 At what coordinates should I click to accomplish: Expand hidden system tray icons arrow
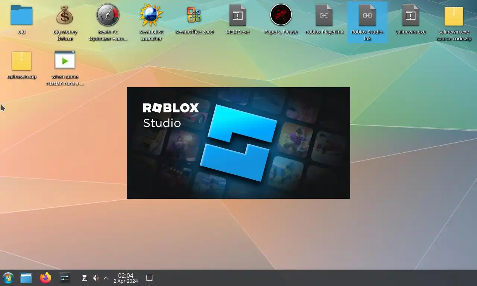pos(106,278)
